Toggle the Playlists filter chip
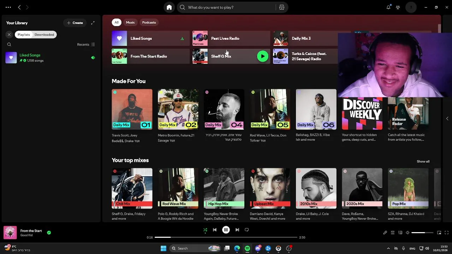Image resolution: width=452 pixels, height=254 pixels. click(24, 35)
